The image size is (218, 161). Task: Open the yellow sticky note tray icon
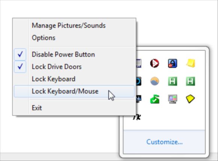pos(191,63)
